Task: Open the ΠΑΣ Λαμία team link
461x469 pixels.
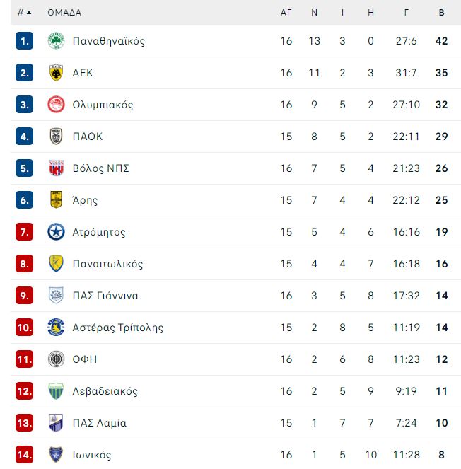Action: 99,423
